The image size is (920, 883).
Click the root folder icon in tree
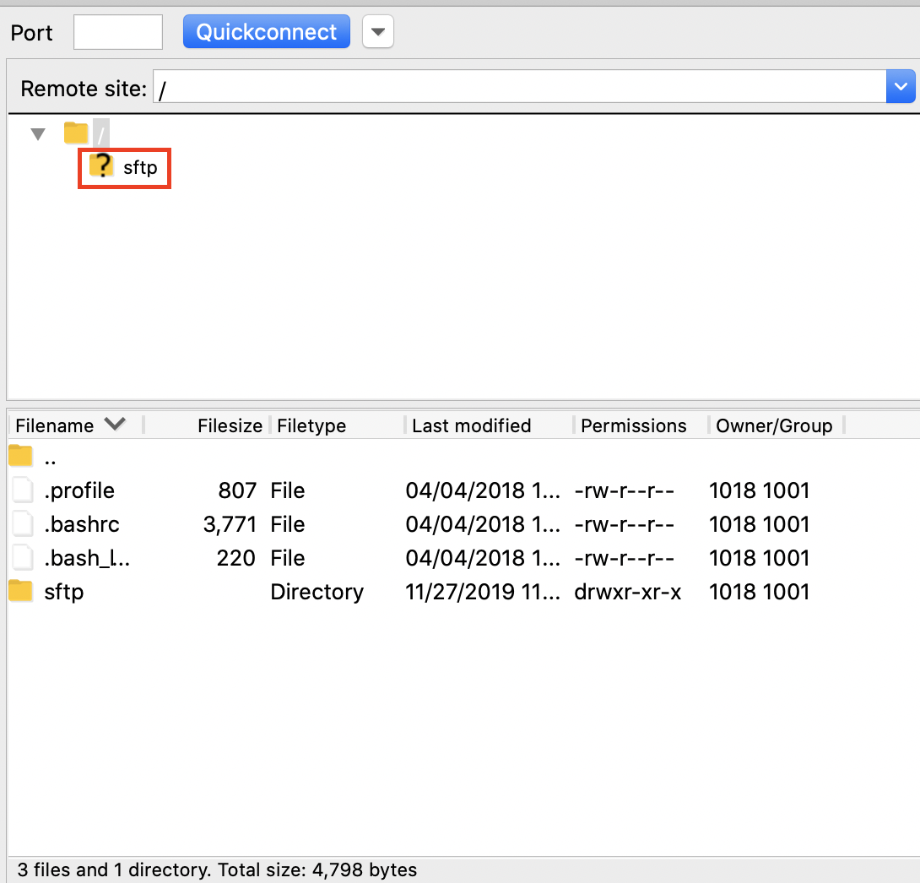pyautogui.click(x=76, y=133)
